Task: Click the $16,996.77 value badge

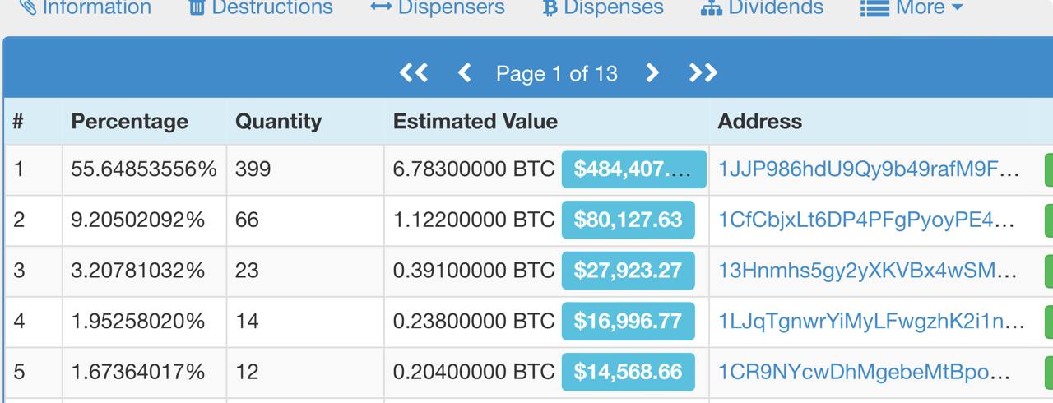Action: [x=629, y=321]
